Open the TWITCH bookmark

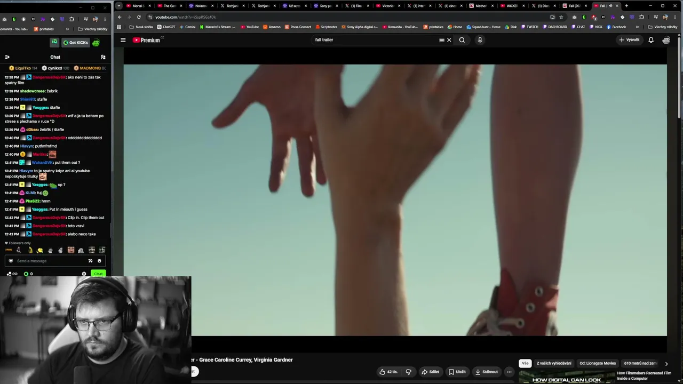[530, 27]
